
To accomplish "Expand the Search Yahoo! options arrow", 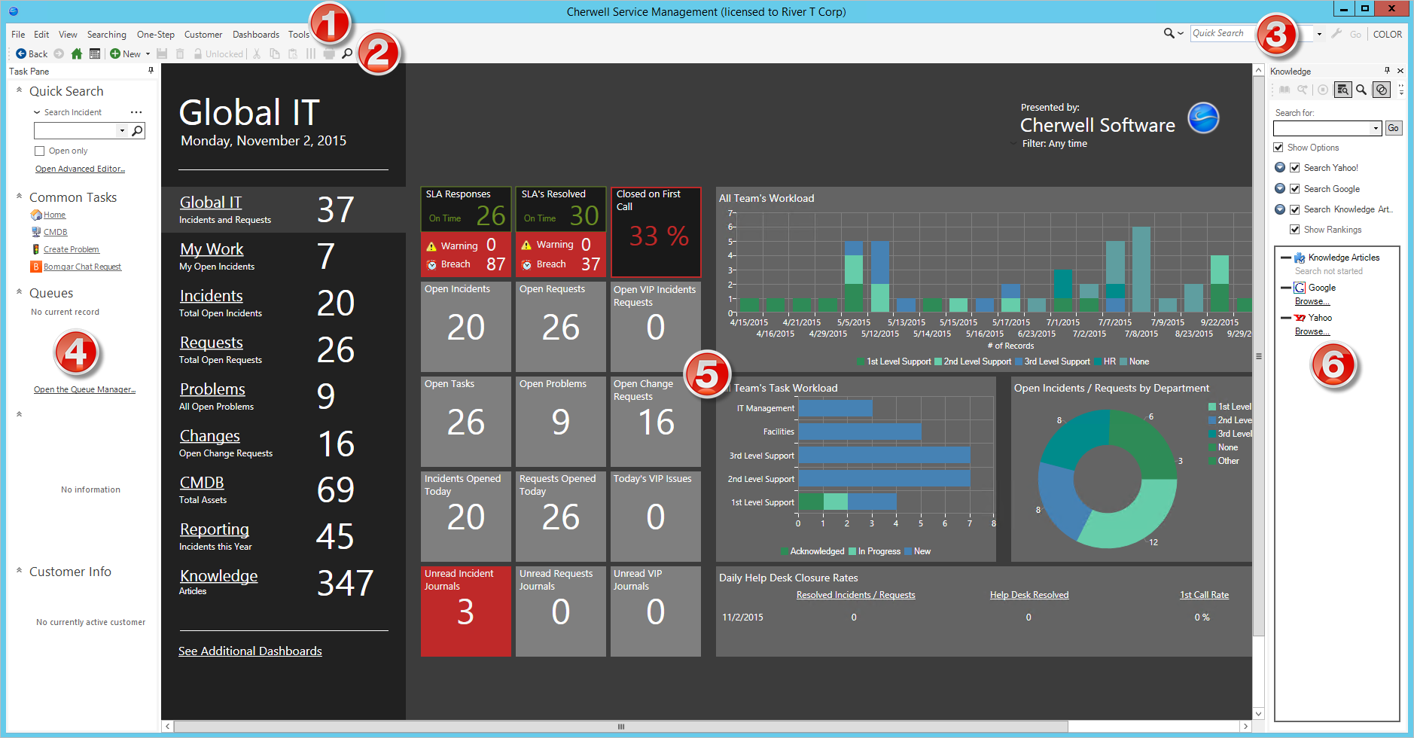I will click(1280, 167).
